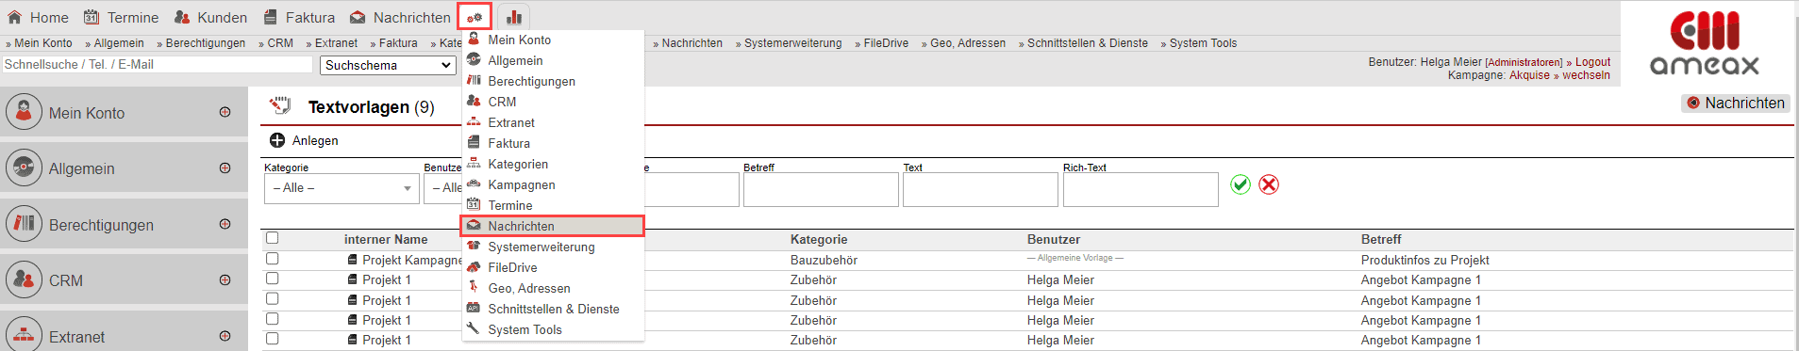1799x351 pixels.
Task: Click the Betreff filter input field
Action: coord(821,190)
